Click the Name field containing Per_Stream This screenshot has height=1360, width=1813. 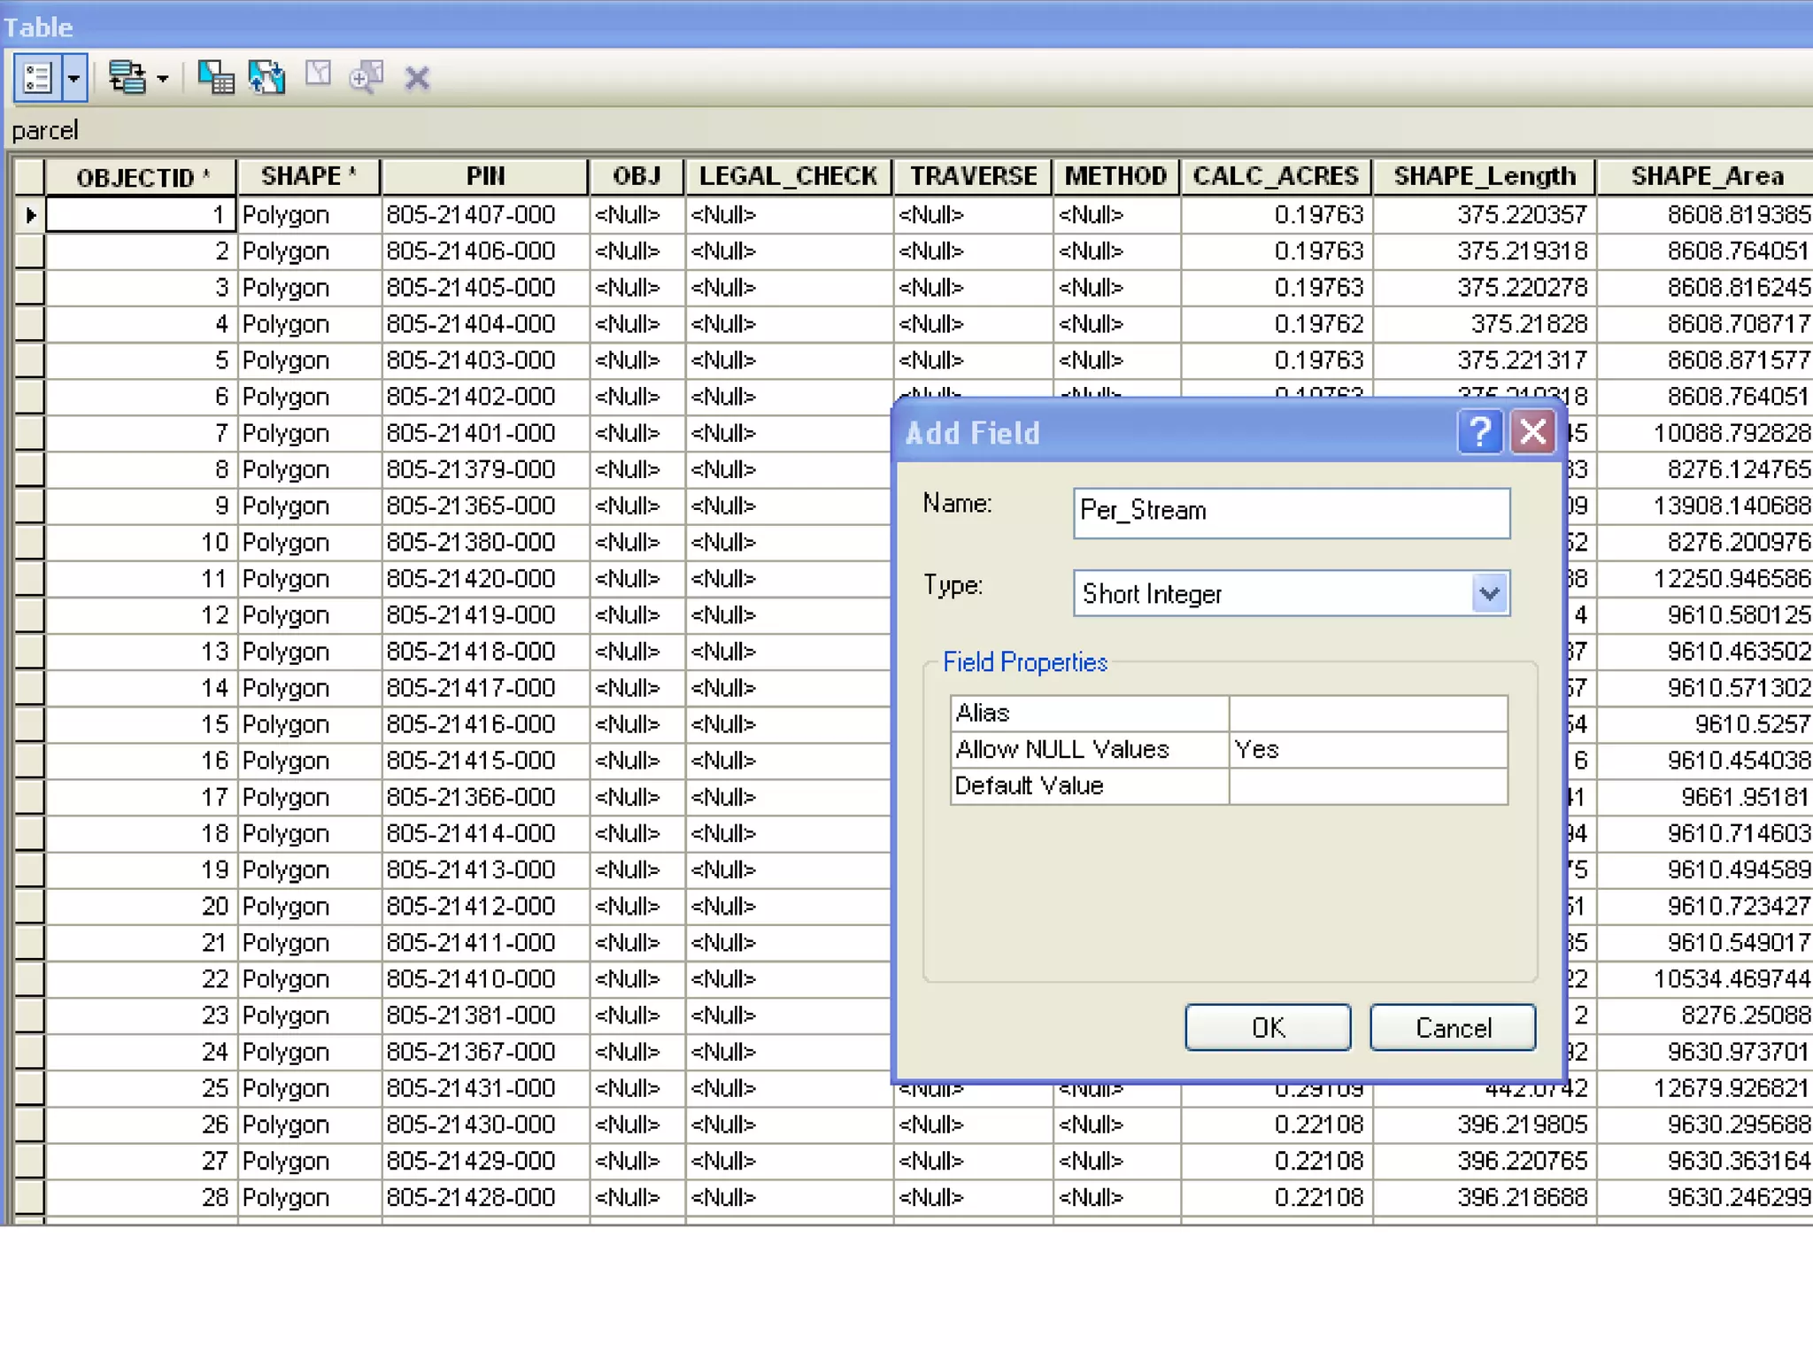[x=1291, y=513]
